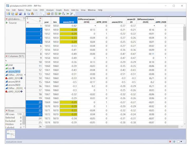
Task: Open the globalanoms table red triangle menu
Action: (x=7, y=19)
